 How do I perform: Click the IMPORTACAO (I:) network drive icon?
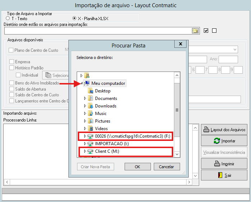click(x=90, y=144)
